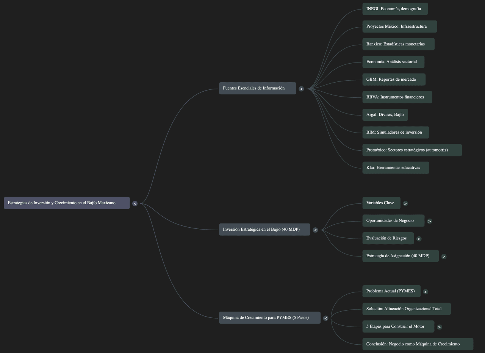The image size is (485, 353).
Task: Click the Banxico: Estadísticas monetarias node
Action: click(x=398, y=44)
